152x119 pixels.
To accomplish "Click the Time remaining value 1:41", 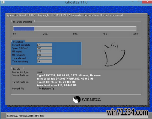I will [44, 61].
